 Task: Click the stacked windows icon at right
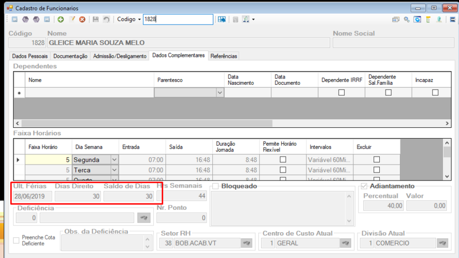(x=396, y=19)
